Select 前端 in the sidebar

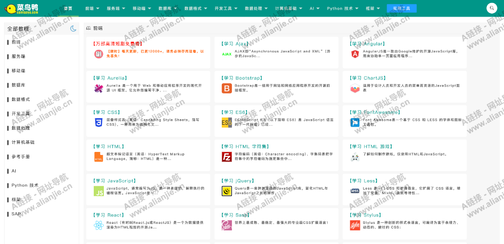point(16,42)
